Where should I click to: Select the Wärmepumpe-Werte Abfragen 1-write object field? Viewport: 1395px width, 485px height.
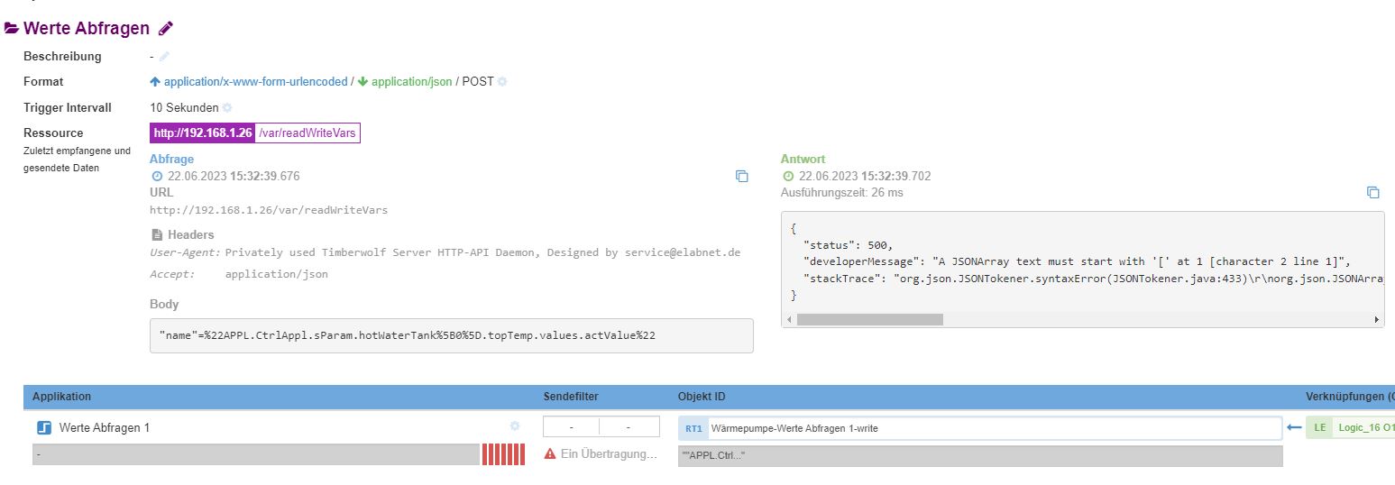coord(992,428)
